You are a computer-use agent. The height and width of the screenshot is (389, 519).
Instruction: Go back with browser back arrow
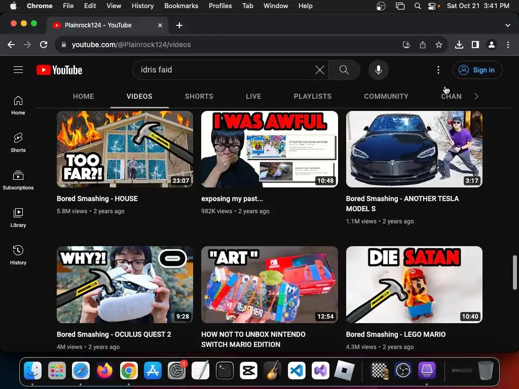point(11,45)
